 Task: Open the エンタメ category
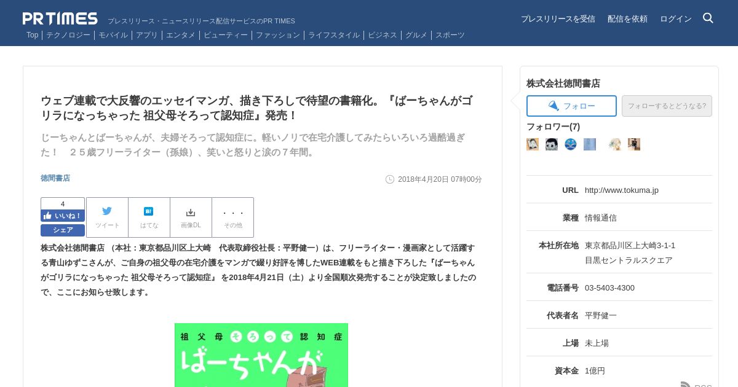point(181,35)
